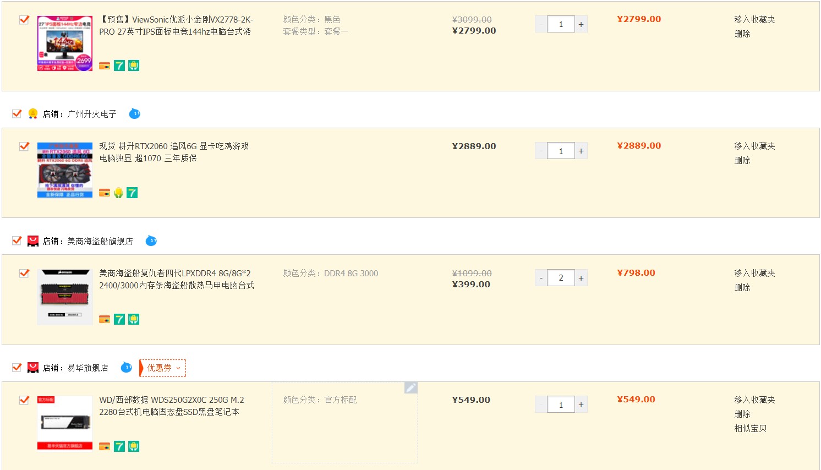Open WD WDS250G2X0C SSD product title

pyautogui.click(x=172, y=406)
